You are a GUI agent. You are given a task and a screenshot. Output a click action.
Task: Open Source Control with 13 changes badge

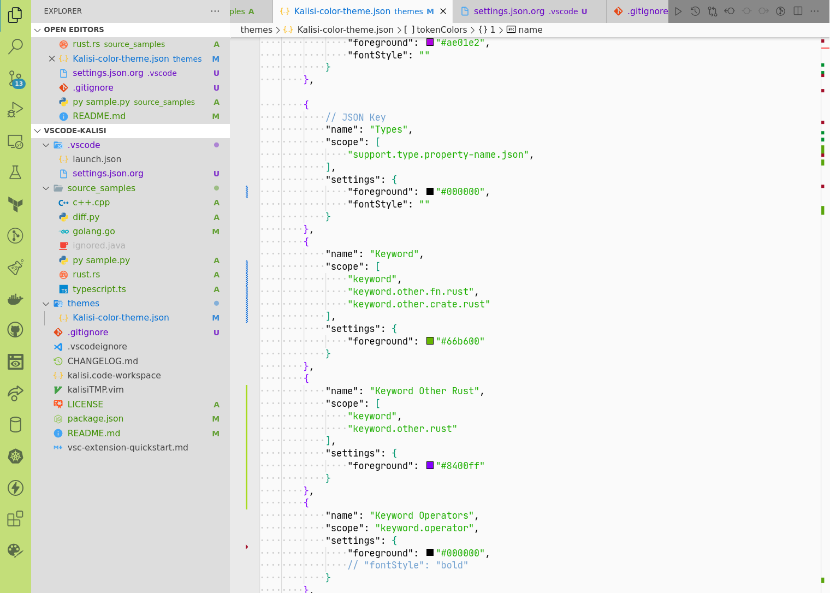[x=15, y=79]
